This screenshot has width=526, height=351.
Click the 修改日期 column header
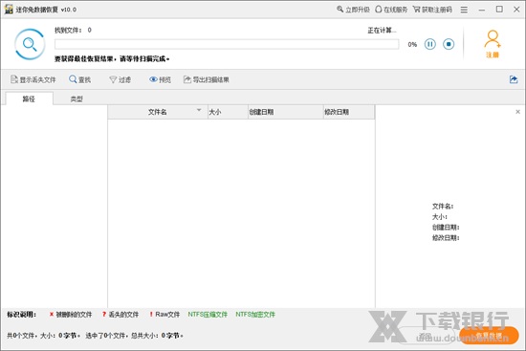pyautogui.click(x=349, y=112)
